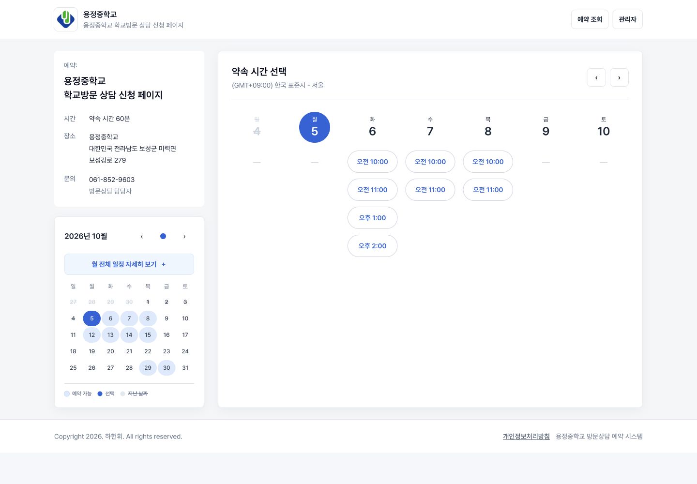Image resolution: width=697 pixels, height=484 pixels.
Task: Pick October 7 in mini calendar
Action: pyautogui.click(x=129, y=318)
